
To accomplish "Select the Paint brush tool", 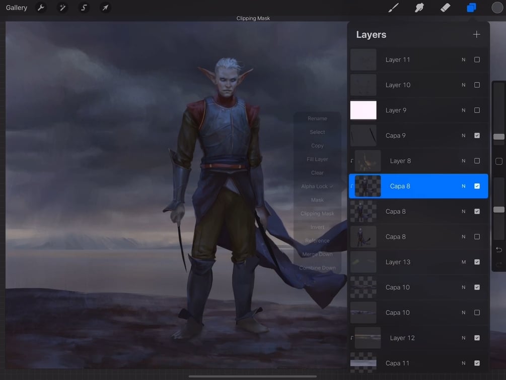I will tap(393, 8).
